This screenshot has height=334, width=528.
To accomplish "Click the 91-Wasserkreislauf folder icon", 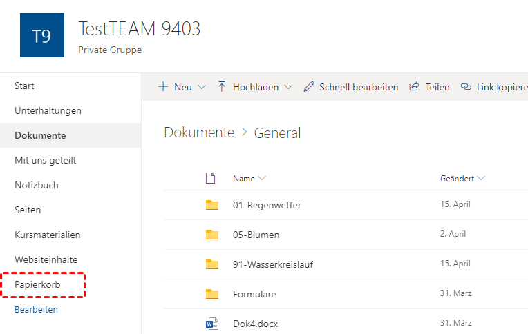I will [x=212, y=264].
